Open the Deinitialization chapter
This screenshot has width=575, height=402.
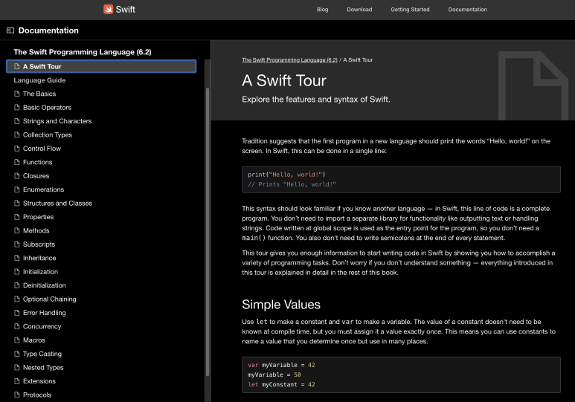[x=45, y=285]
